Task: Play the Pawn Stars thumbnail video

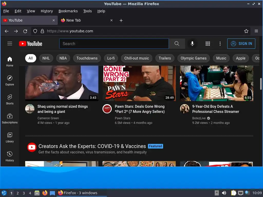Action: tap(139, 83)
